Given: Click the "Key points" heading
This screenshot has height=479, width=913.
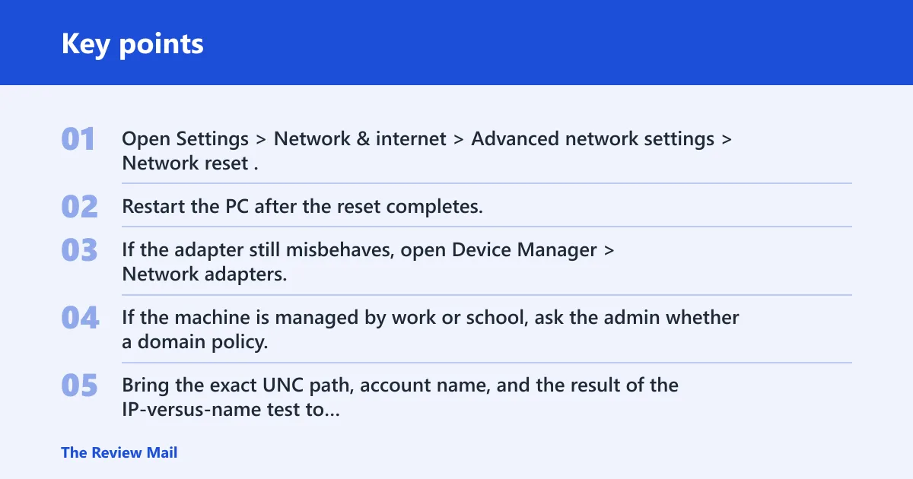Looking at the screenshot, I should point(132,43).
